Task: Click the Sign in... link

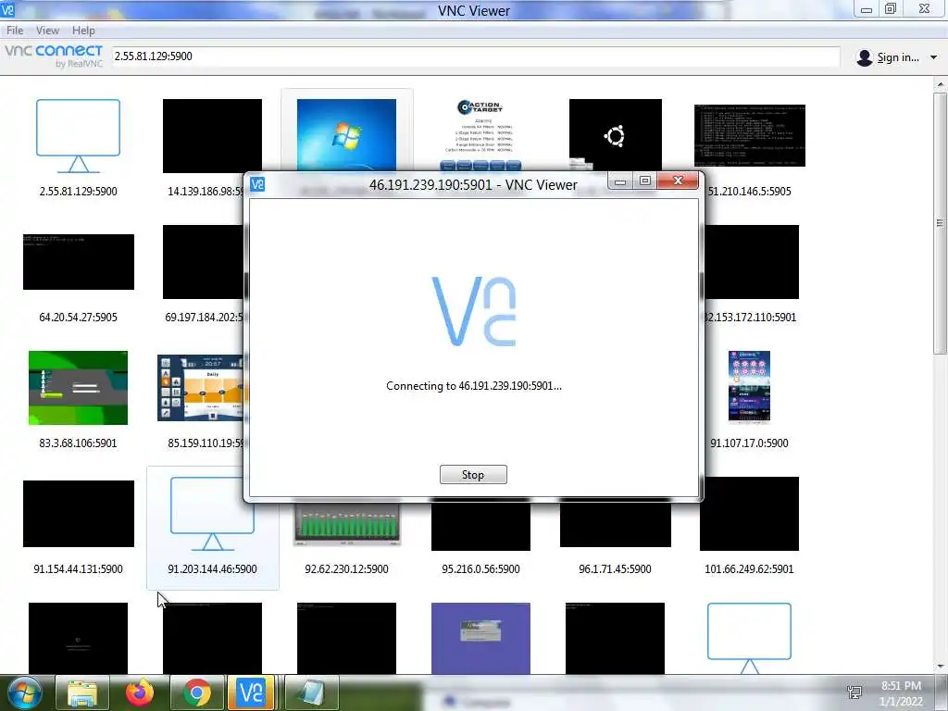Action: (x=898, y=57)
